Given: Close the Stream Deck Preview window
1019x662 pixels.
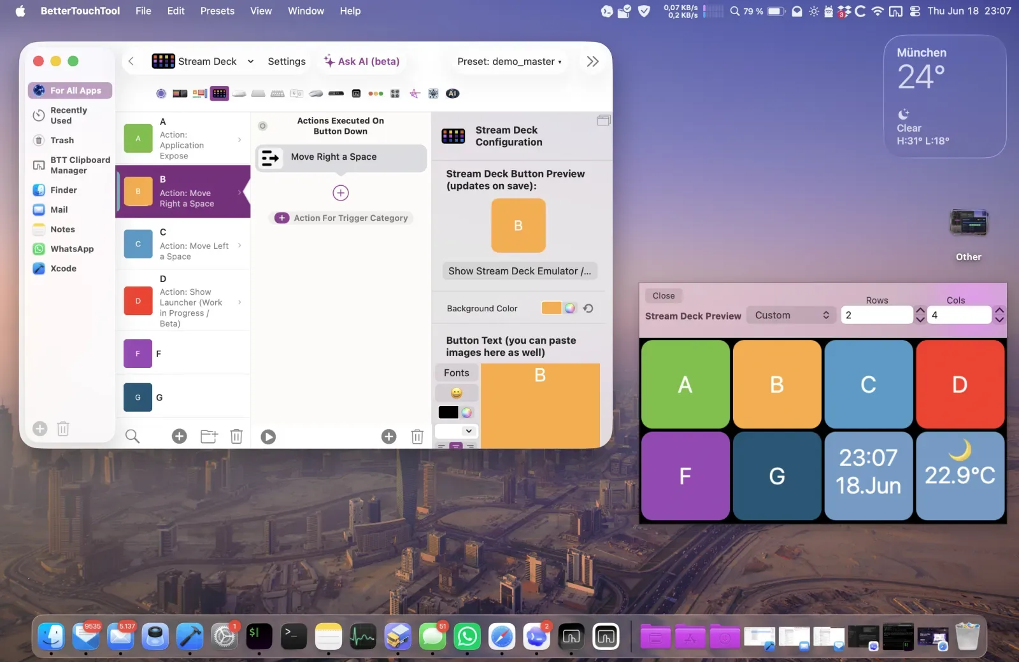Looking at the screenshot, I should click(x=664, y=296).
